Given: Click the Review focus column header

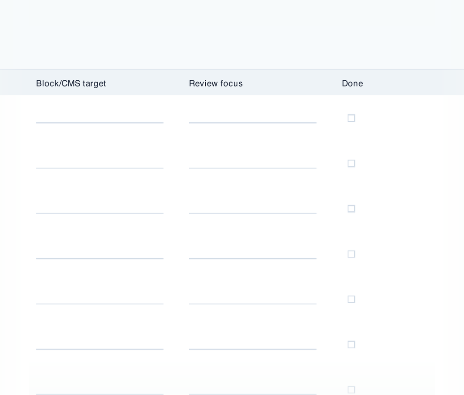Looking at the screenshot, I should pos(216,84).
